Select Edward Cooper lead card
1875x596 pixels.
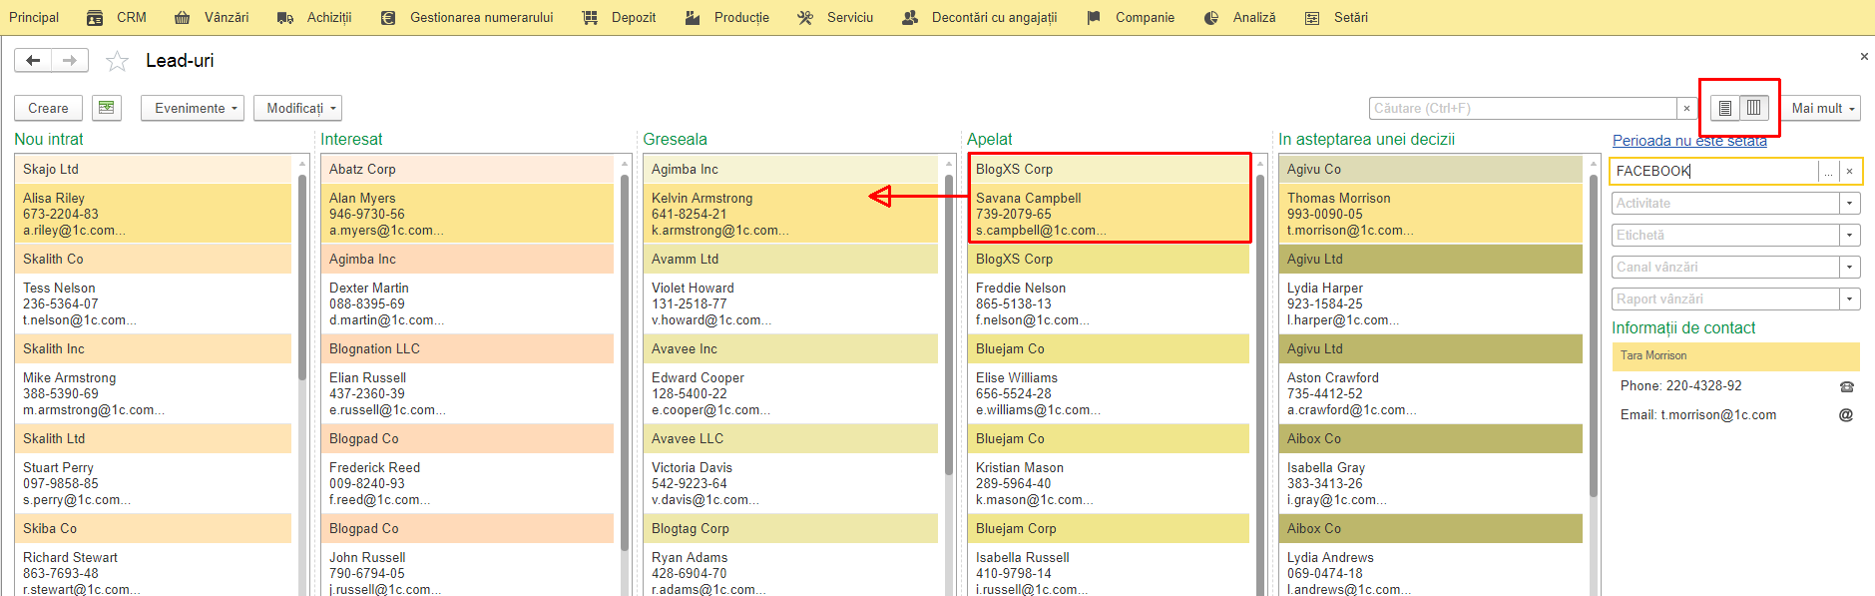click(x=791, y=393)
